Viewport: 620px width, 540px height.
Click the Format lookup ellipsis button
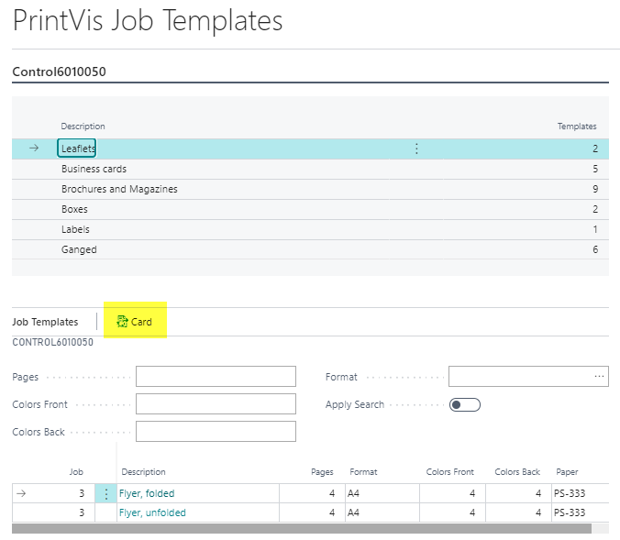[x=599, y=376]
